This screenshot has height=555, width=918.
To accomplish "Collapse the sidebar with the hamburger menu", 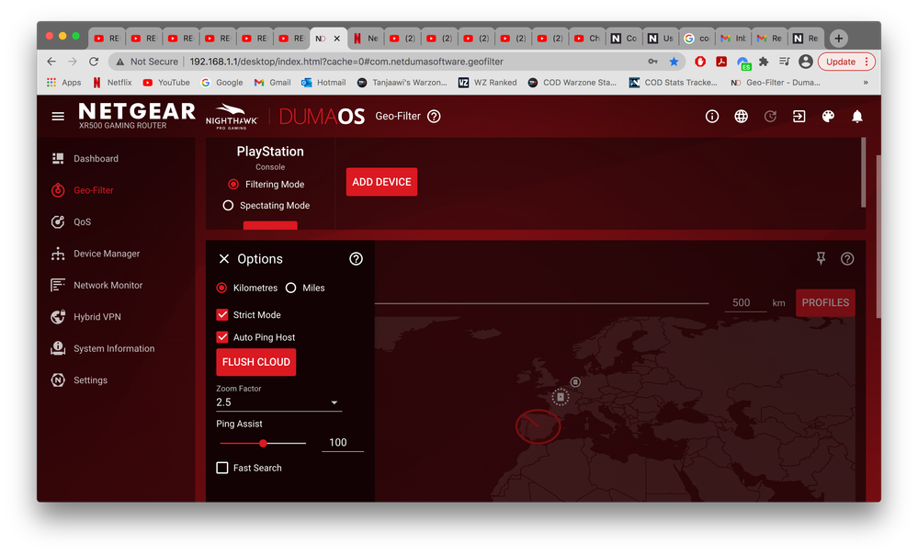I will tap(57, 117).
